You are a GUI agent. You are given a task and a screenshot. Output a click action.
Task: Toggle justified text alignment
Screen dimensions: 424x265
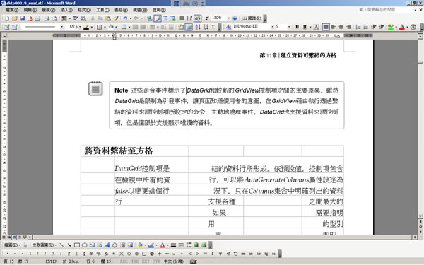(326, 27)
